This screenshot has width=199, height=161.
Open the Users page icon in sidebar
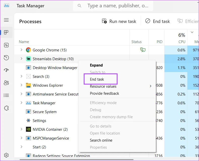point(6,83)
